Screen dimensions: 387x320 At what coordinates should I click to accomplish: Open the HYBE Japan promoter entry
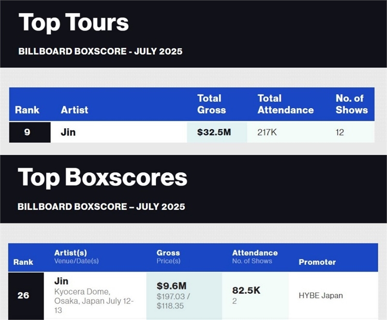tap(320, 295)
